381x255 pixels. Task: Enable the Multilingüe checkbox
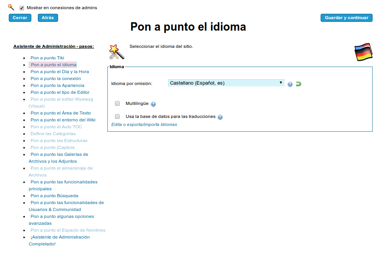(117, 103)
